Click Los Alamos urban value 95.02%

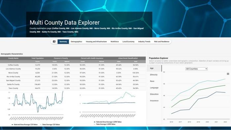118,69
